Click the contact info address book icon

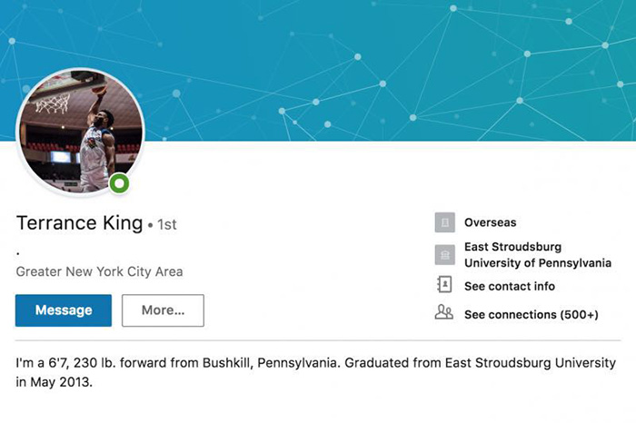coord(444,286)
